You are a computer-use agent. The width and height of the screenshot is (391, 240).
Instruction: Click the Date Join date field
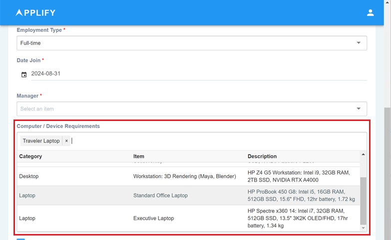tap(195, 73)
